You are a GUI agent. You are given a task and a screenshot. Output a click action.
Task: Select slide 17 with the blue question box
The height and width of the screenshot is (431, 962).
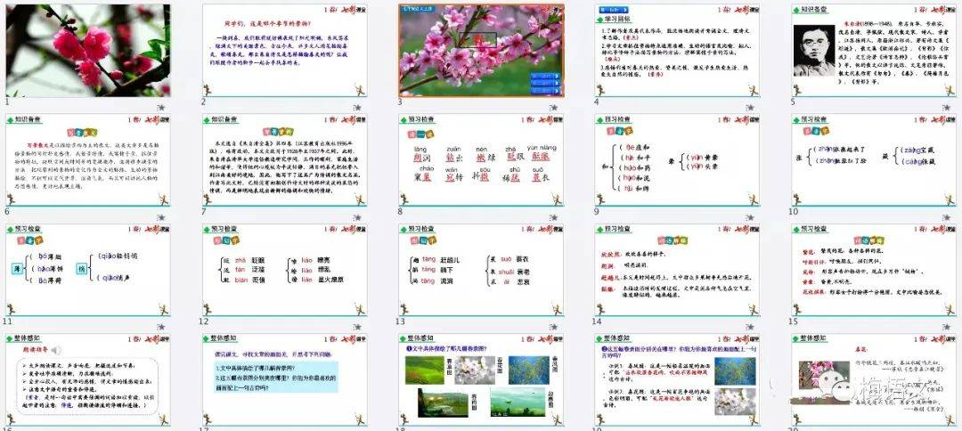tap(285, 380)
